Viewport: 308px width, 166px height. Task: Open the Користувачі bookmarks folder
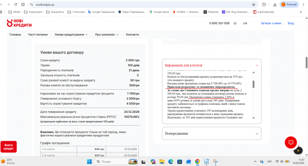(33, 12)
